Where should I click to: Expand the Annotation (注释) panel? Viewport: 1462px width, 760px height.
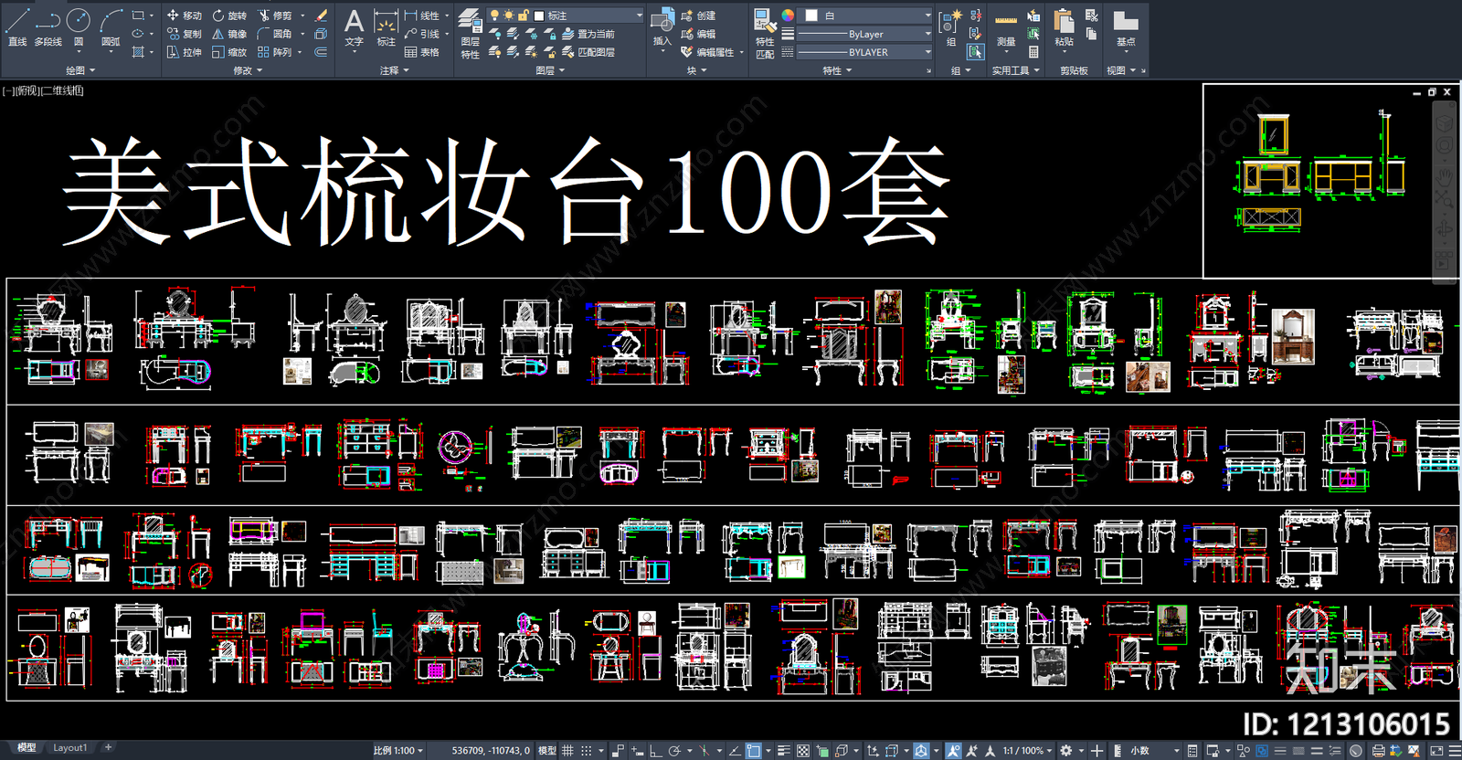394,70
